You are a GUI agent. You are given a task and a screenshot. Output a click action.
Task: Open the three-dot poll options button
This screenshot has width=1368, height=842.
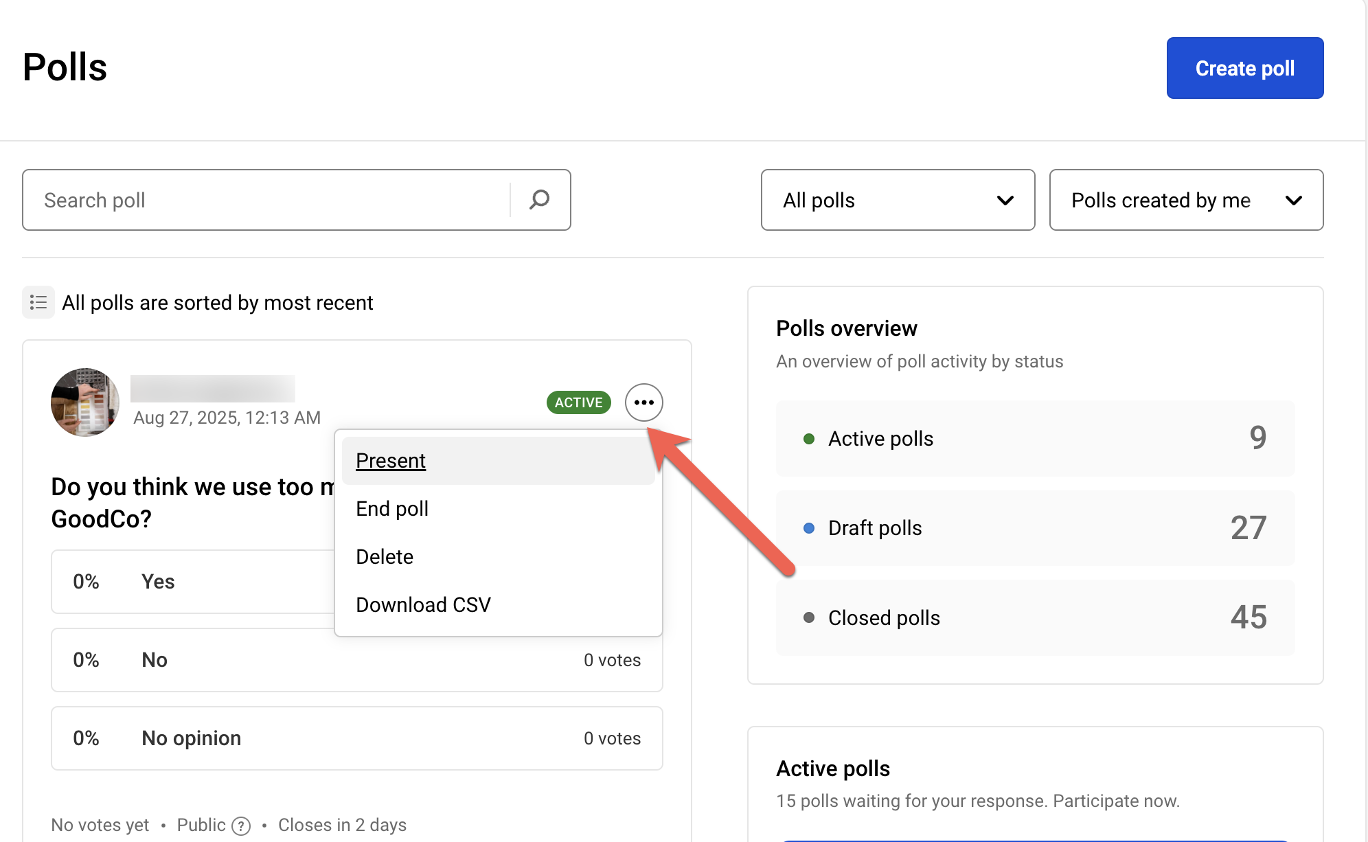tap(643, 402)
